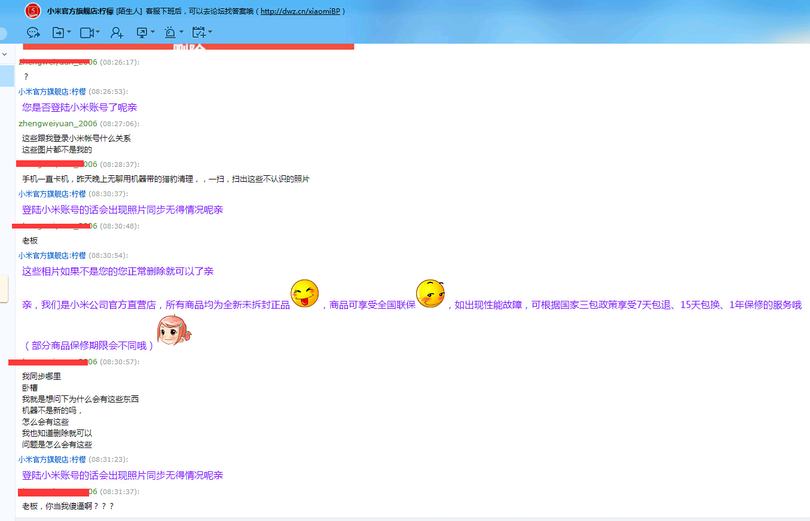The image size is (810, 521).
Task: Click the send file icon
Action: 58,33
